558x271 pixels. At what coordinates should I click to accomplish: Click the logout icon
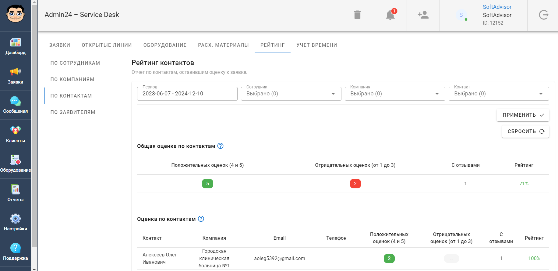[543, 15]
